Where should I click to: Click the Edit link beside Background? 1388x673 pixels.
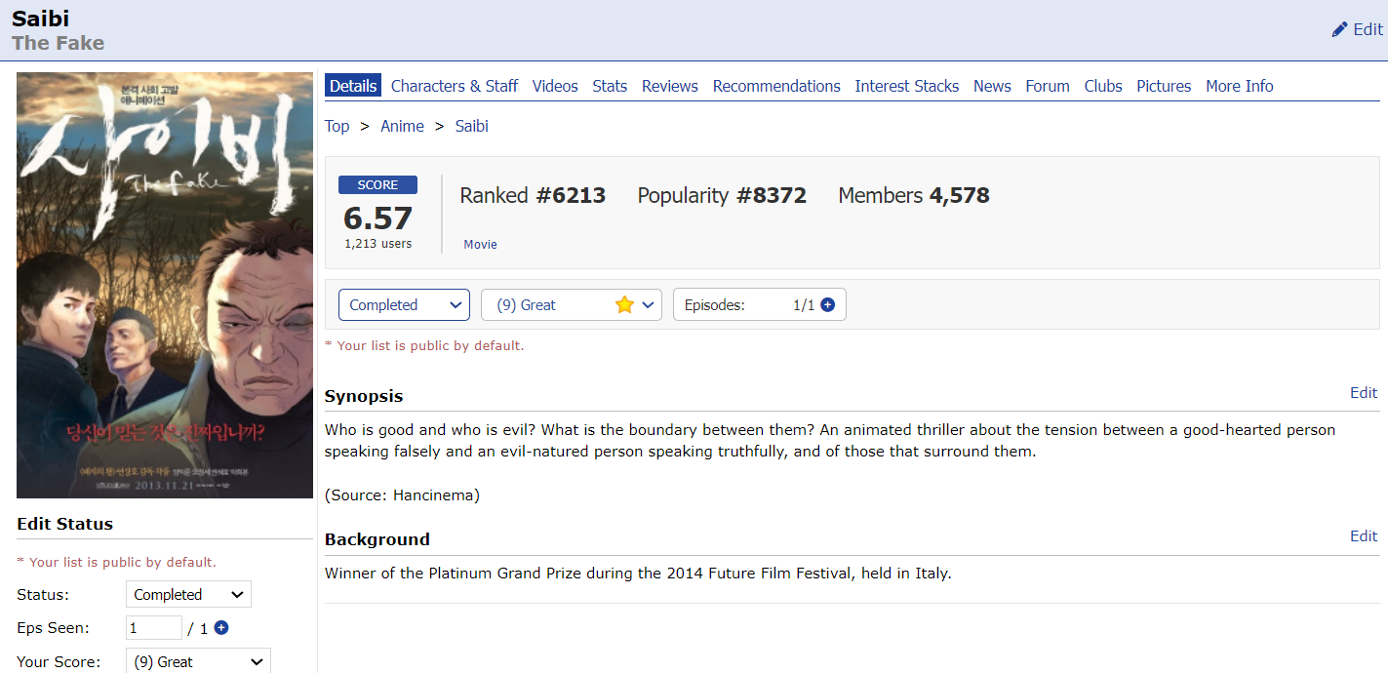tap(1364, 536)
